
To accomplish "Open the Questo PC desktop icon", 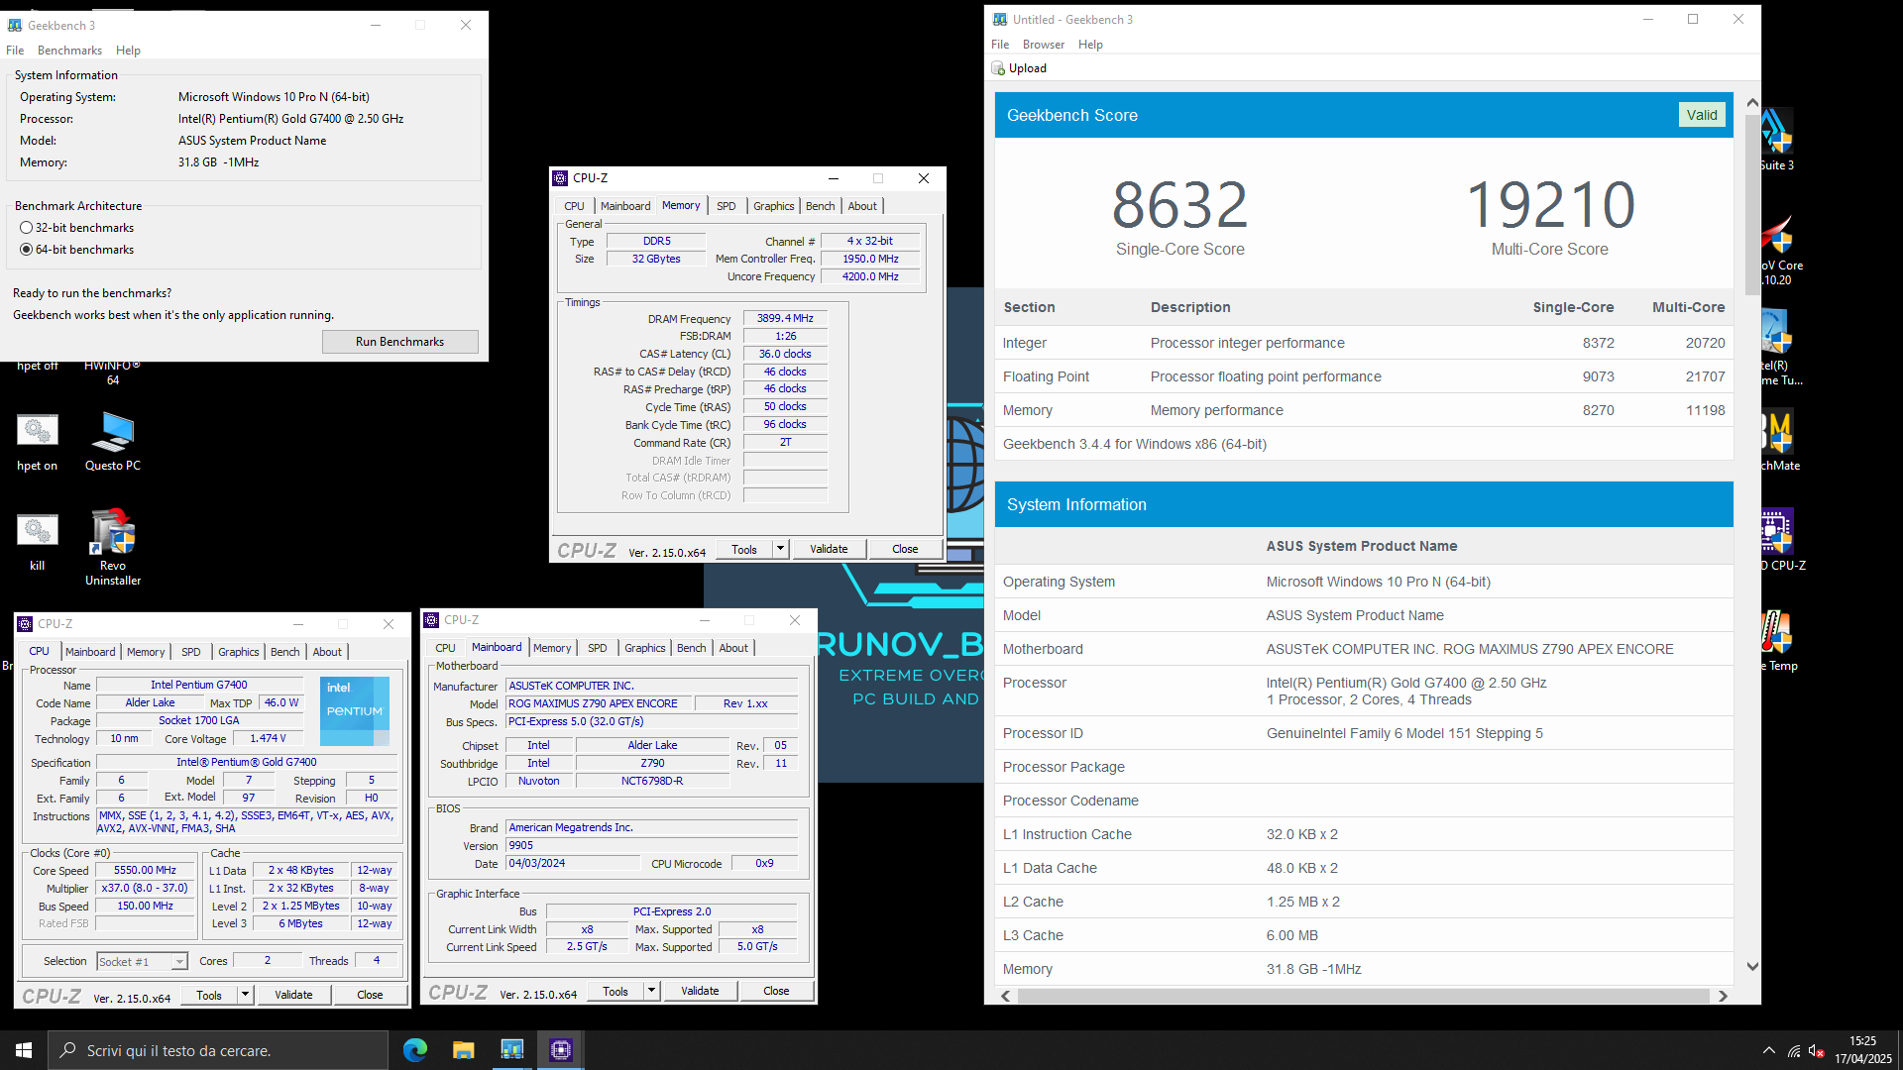I will (x=113, y=441).
